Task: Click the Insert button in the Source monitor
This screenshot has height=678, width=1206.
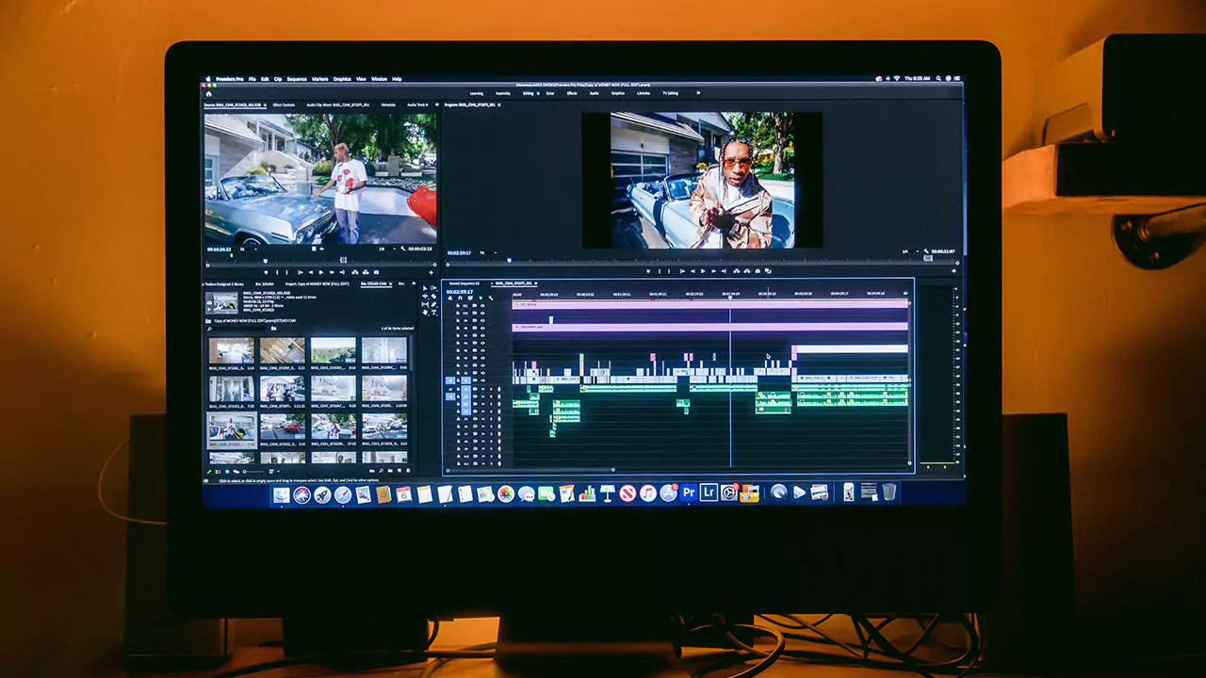Action: tap(353, 272)
